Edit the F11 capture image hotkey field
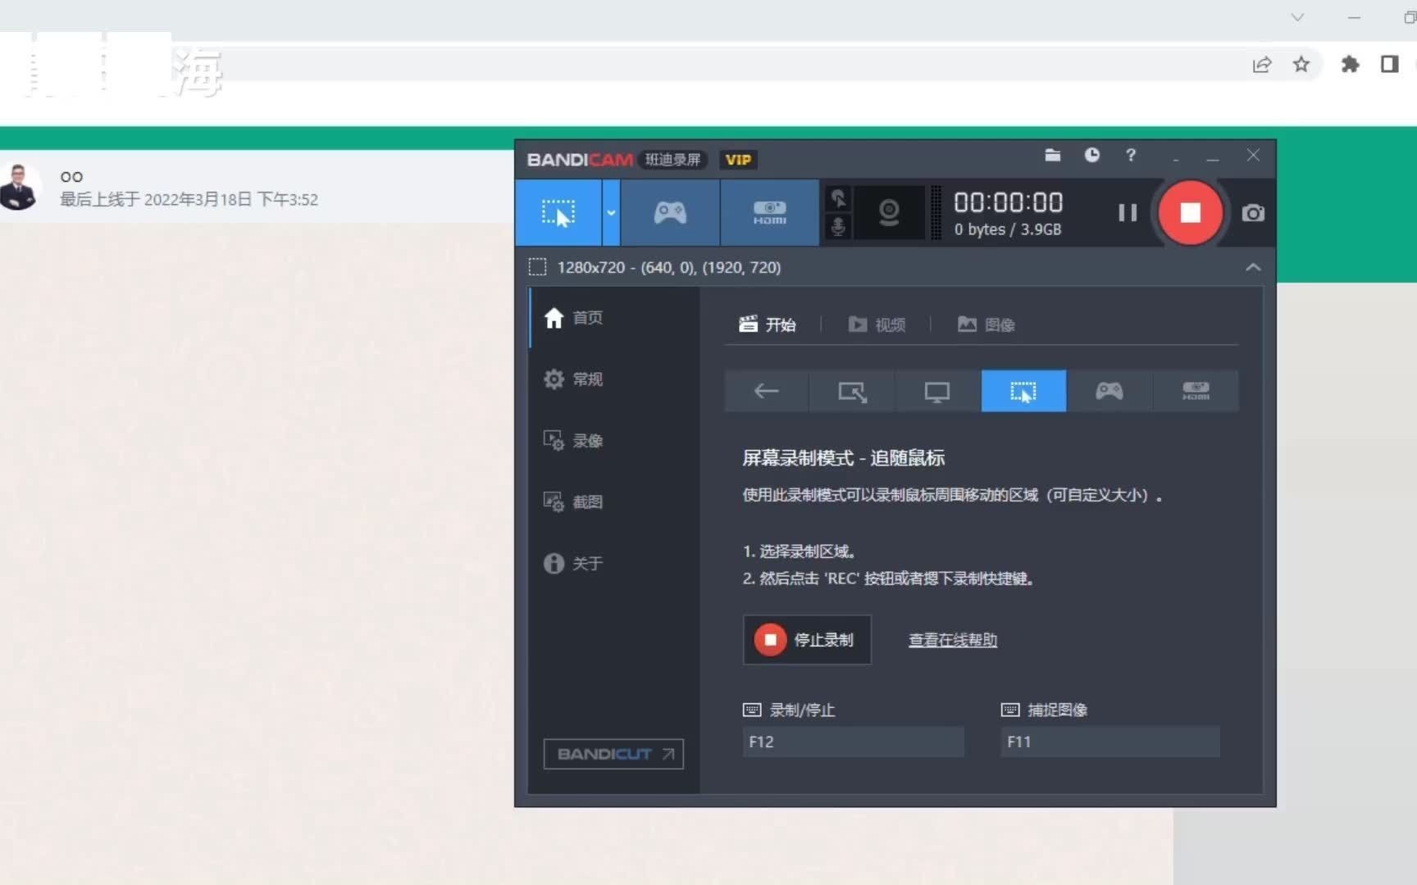 (x=1110, y=742)
